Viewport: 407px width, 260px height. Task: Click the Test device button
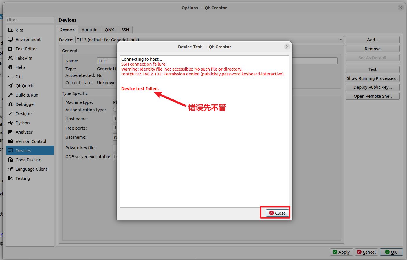[373, 69]
